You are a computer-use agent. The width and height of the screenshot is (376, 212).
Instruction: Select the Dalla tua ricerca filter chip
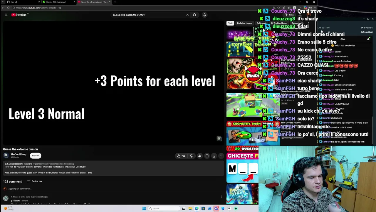coord(245,23)
